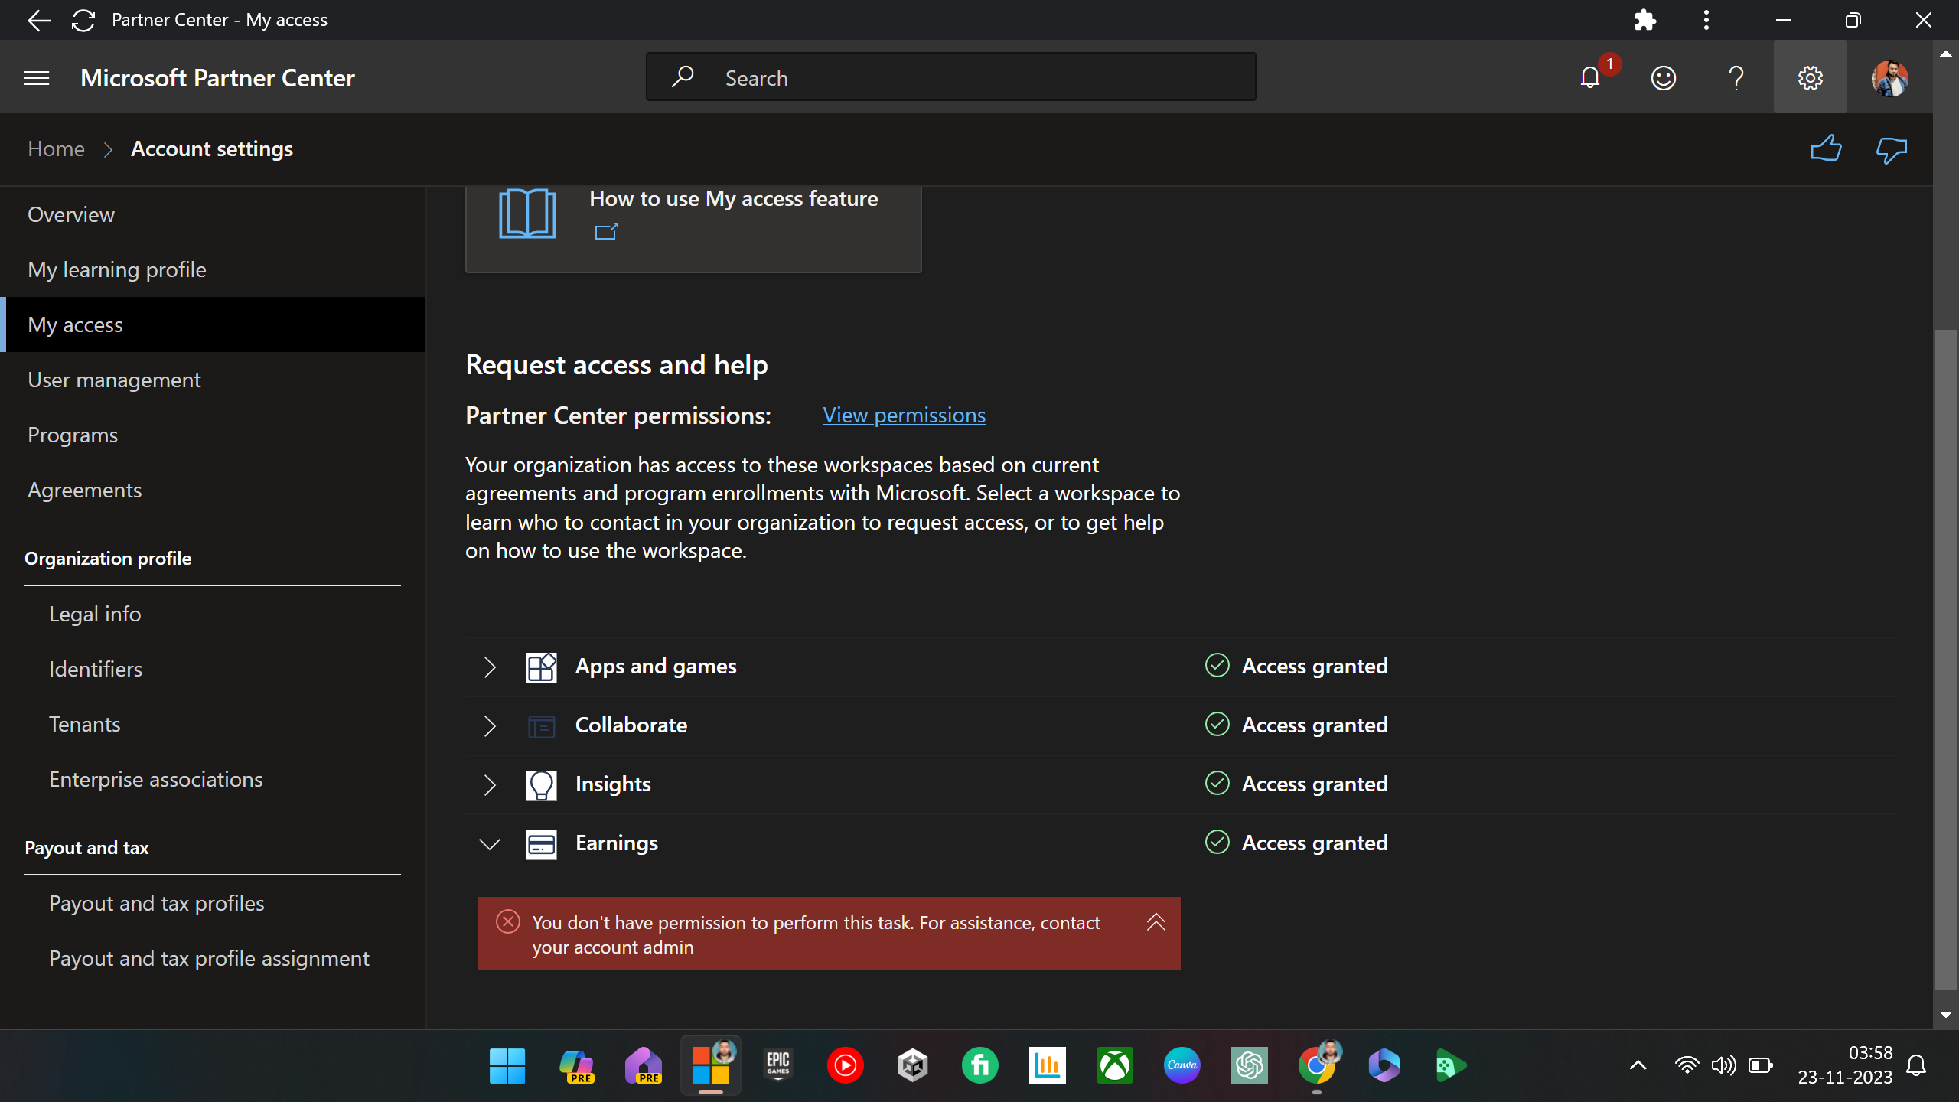Open the Windows notification bell in the tray
Viewport: 1959px width, 1102px height.
(1916, 1065)
